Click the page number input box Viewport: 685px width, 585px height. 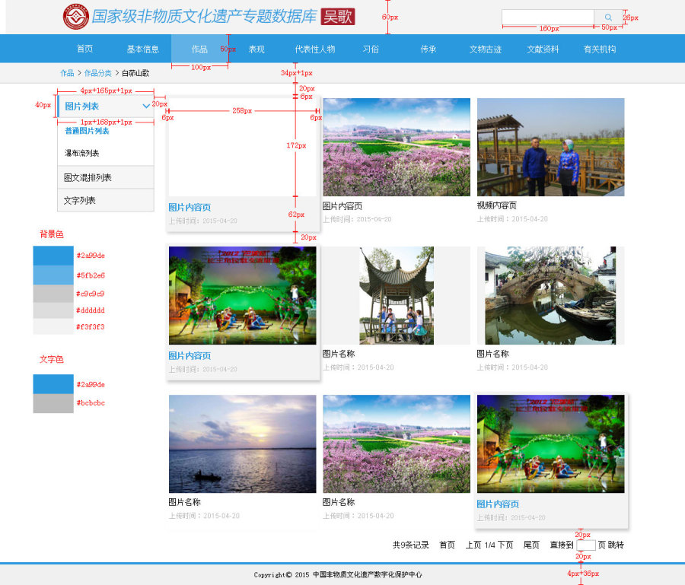point(585,545)
